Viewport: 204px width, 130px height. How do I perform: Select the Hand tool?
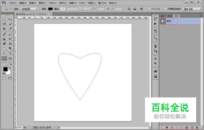coord(4,64)
